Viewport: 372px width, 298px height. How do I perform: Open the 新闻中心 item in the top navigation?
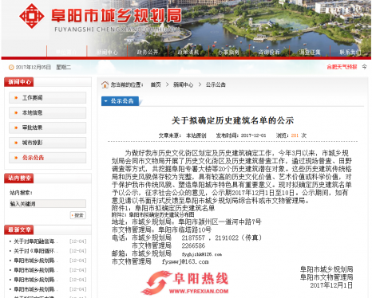click(107, 52)
